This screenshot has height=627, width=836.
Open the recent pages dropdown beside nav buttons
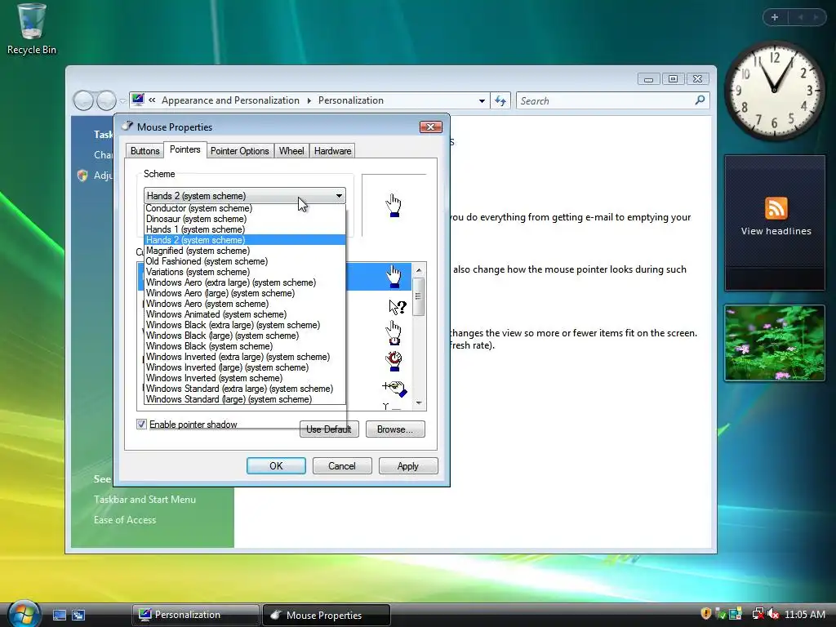[122, 100]
